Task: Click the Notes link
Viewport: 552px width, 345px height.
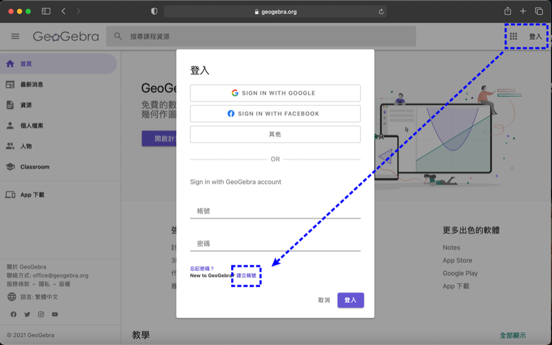Action: tap(451, 247)
